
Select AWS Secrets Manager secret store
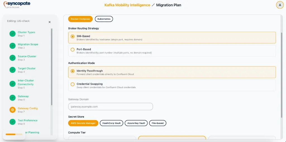[x=83, y=123]
